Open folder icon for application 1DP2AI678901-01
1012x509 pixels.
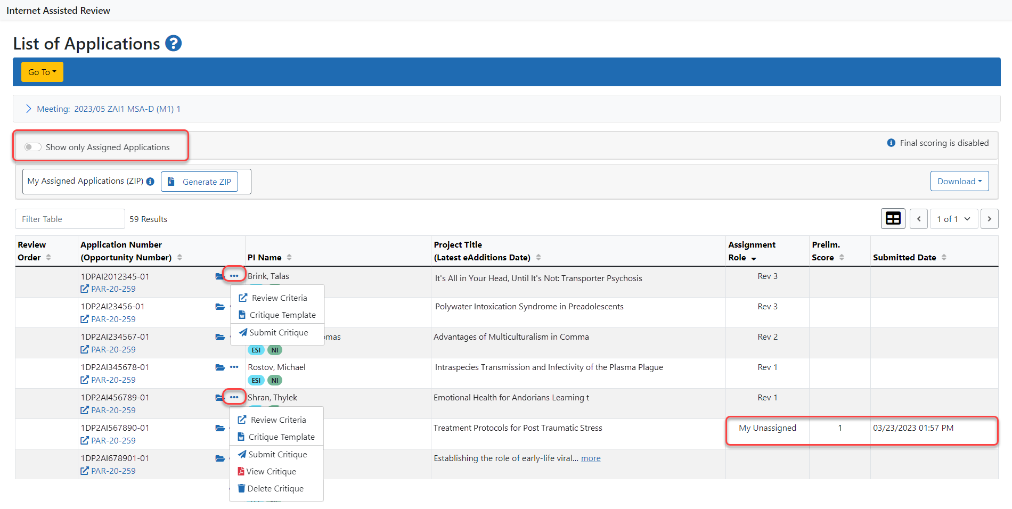tap(219, 458)
